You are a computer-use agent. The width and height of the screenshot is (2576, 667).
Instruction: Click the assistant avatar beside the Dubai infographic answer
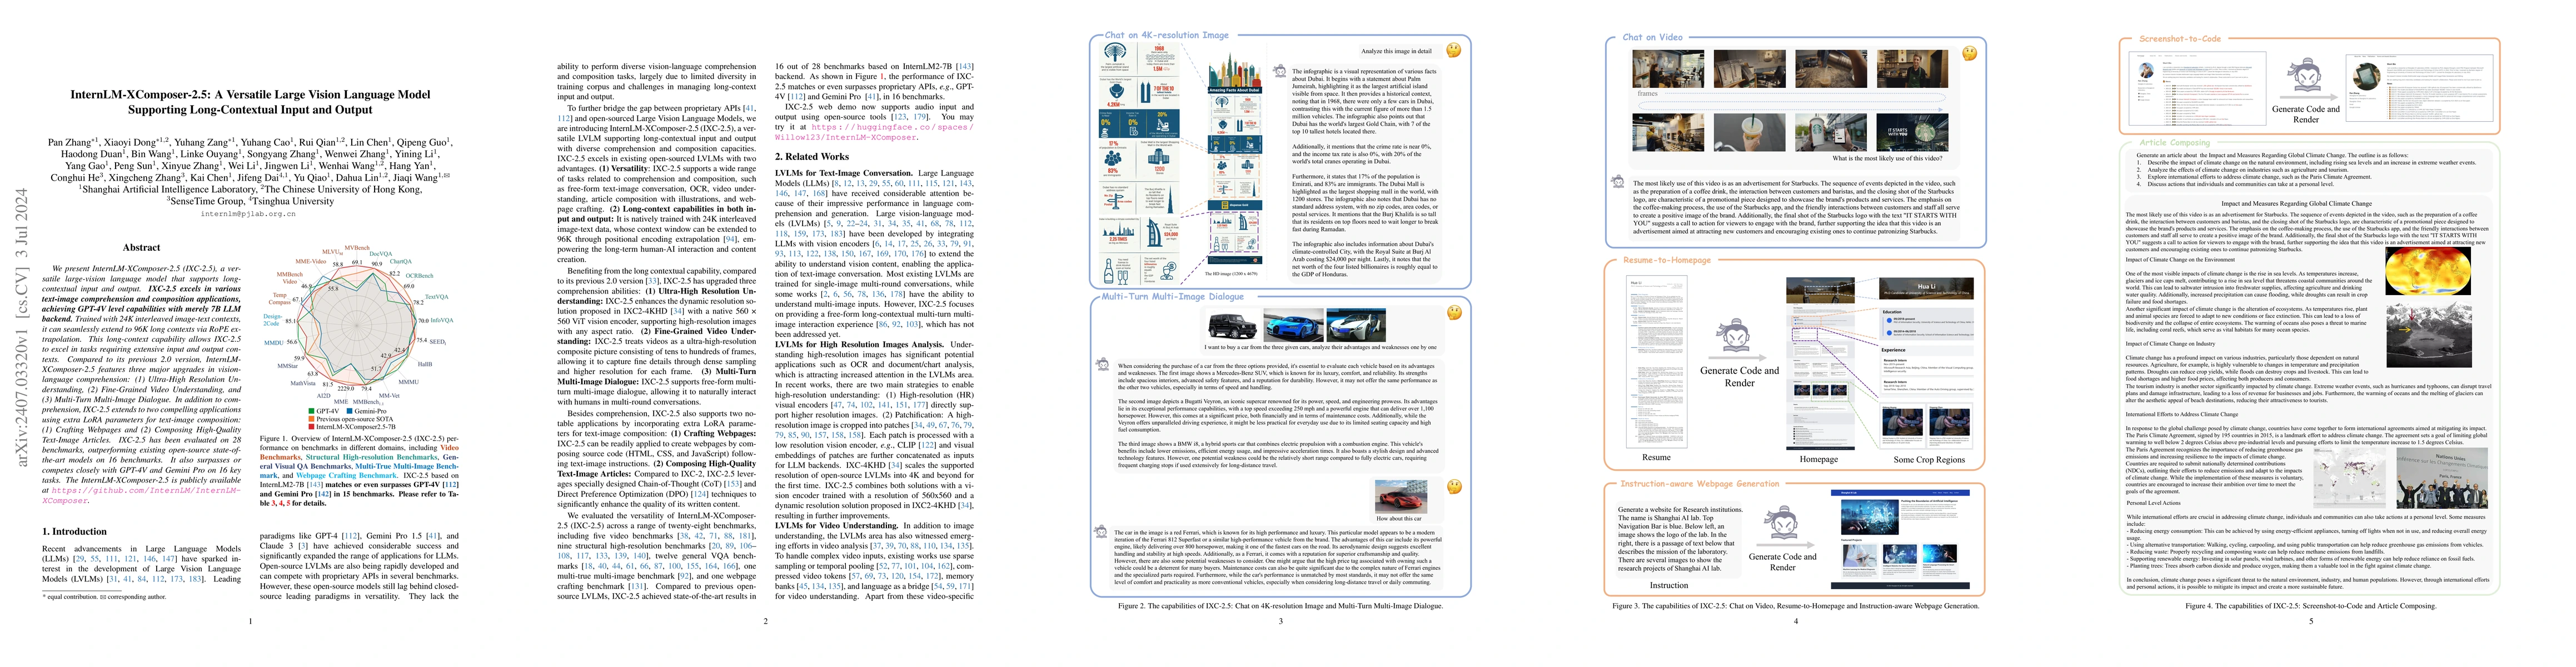coord(1279,71)
